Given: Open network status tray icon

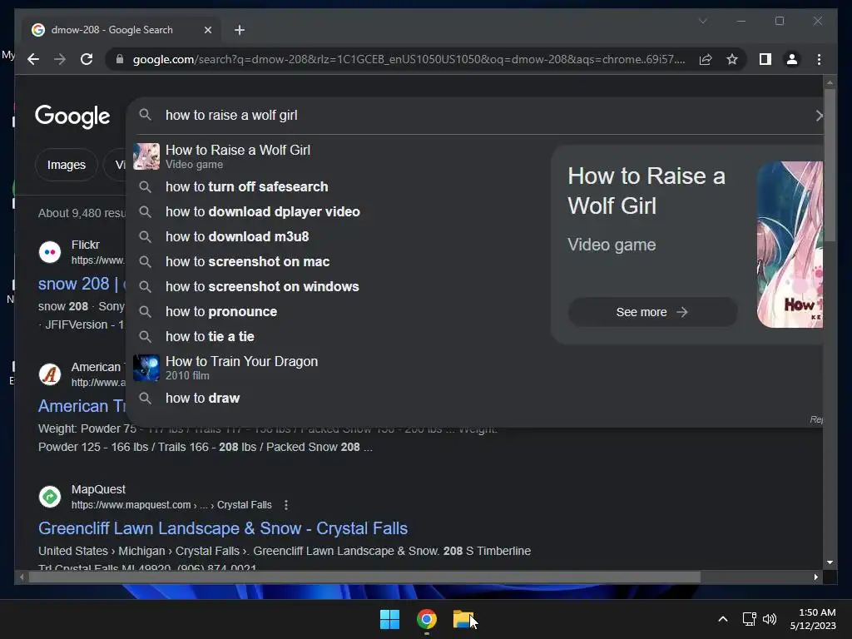Looking at the screenshot, I should pyautogui.click(x=750, y=619).
